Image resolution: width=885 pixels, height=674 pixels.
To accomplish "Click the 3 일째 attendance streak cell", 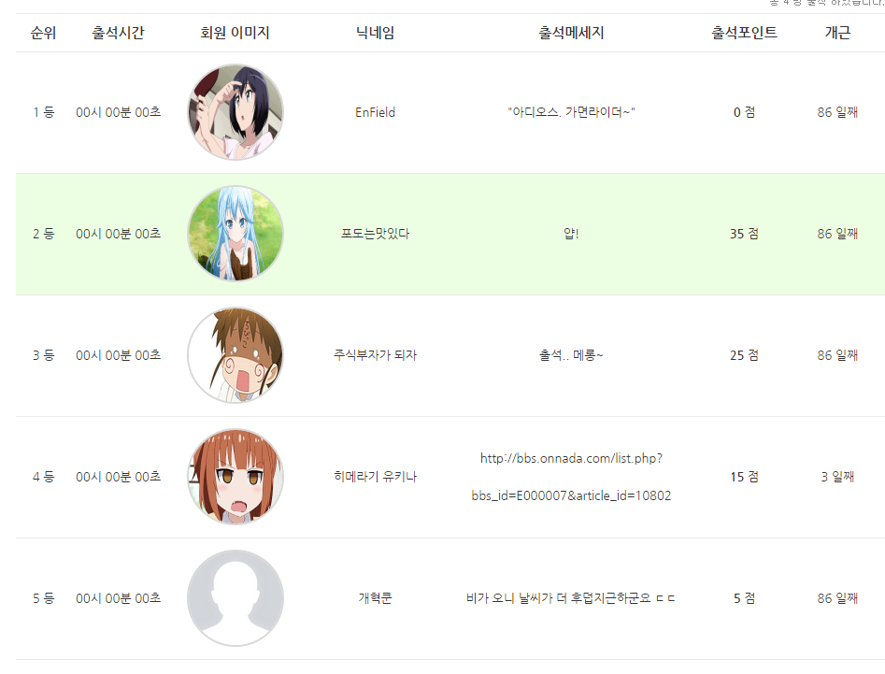I will point(837,477).
